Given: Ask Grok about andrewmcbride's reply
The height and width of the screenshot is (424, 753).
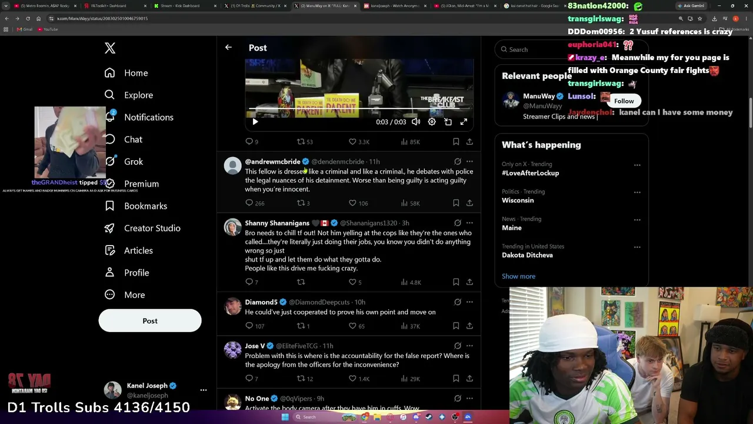Looking at the screenshot, I should coord(458,161).
